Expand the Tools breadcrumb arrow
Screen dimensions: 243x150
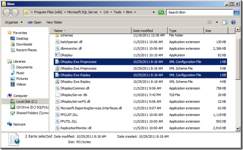124,12
